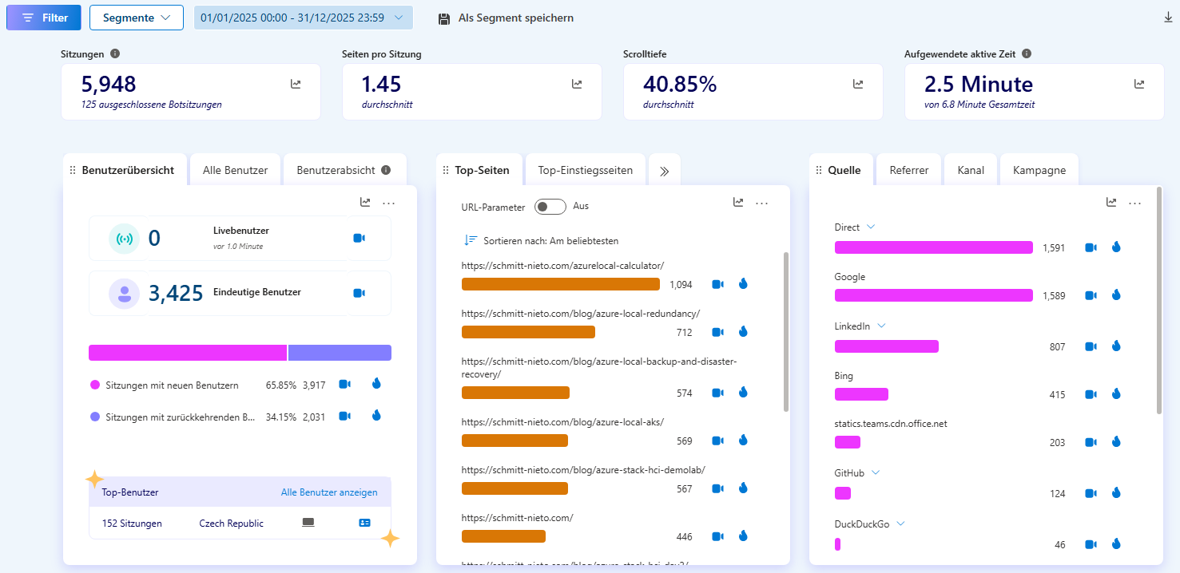1180x573 pixels.
Task: Switch to the Top-Einstiegsseiten tab
Action: tap(585, 170)
